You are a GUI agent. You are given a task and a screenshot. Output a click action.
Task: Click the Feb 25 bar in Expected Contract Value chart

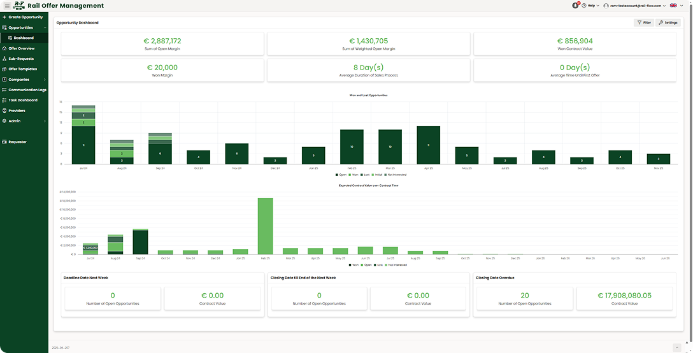click(x=266, y=226)
